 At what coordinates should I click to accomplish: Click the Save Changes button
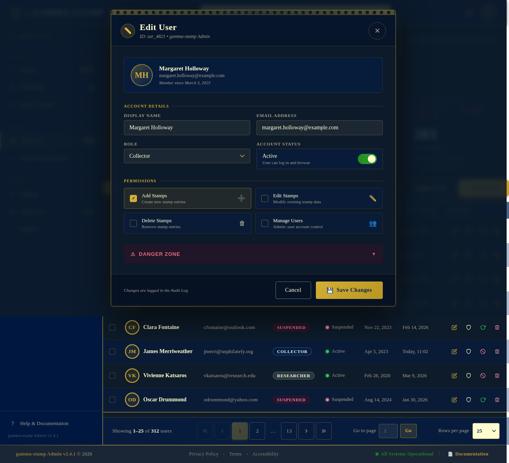[349, 290]
